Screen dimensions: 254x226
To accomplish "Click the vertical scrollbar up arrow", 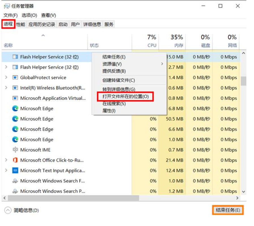I will click(244, 53).
